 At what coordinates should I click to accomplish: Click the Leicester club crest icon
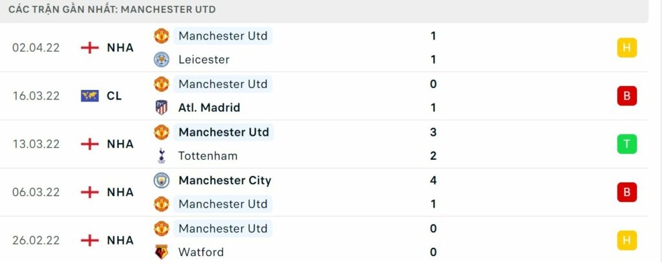[x=161, y=60]
